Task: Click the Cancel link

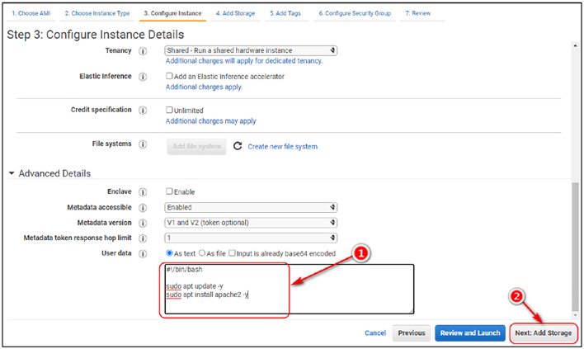Action: pos(375,333)
